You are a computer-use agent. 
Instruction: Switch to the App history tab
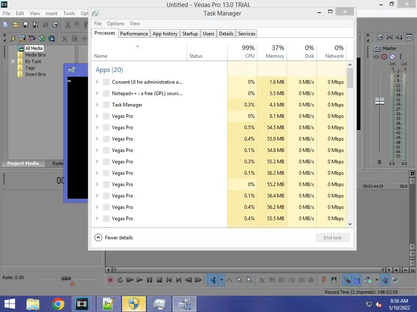point(165,34)
